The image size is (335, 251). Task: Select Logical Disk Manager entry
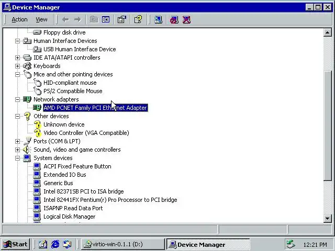(x=70, y=216)
